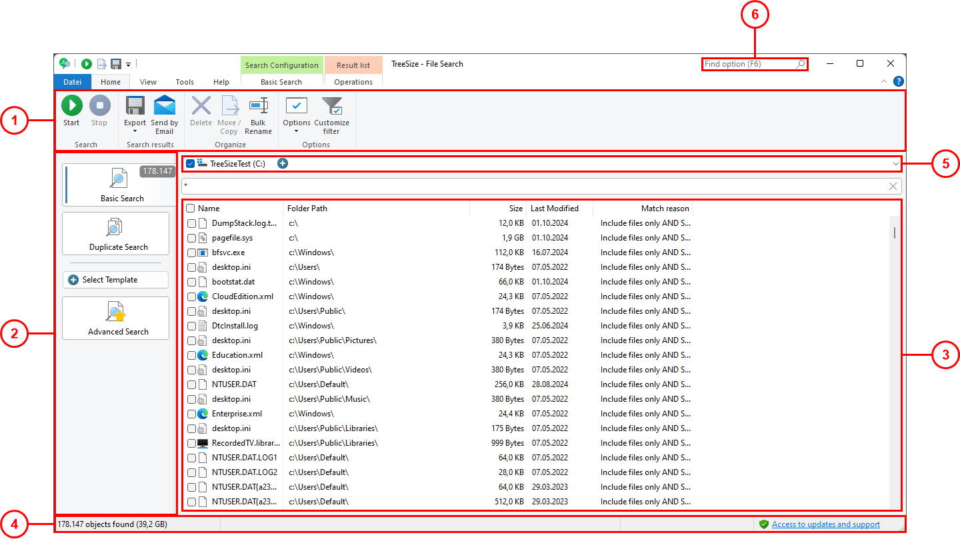Switch to Duplicate Search

(x=115, y=233)
